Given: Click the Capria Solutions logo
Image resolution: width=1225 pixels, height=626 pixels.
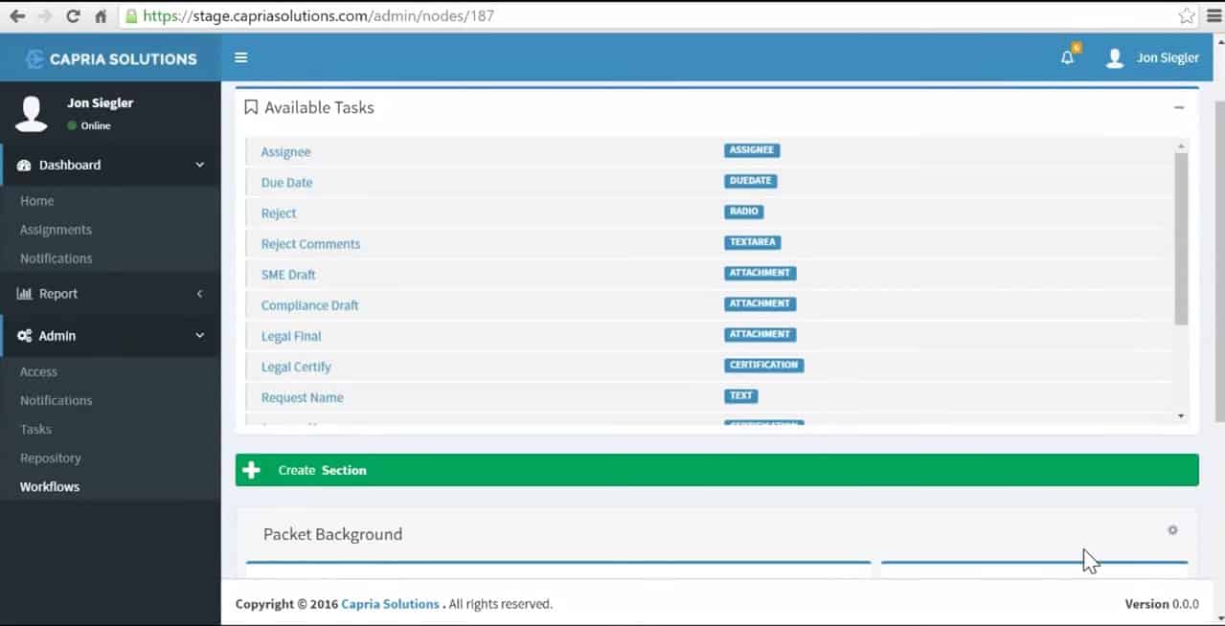Looking at the screenshot, I should coord(110,58).
